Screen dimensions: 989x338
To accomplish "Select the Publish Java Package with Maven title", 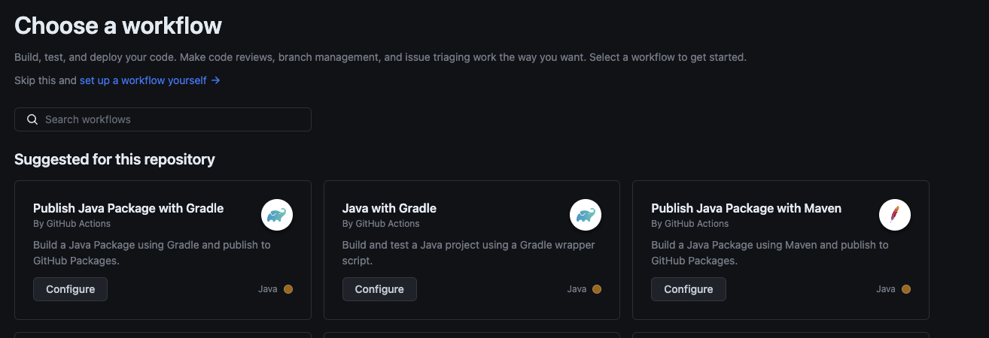I will (x=746, y=208).
